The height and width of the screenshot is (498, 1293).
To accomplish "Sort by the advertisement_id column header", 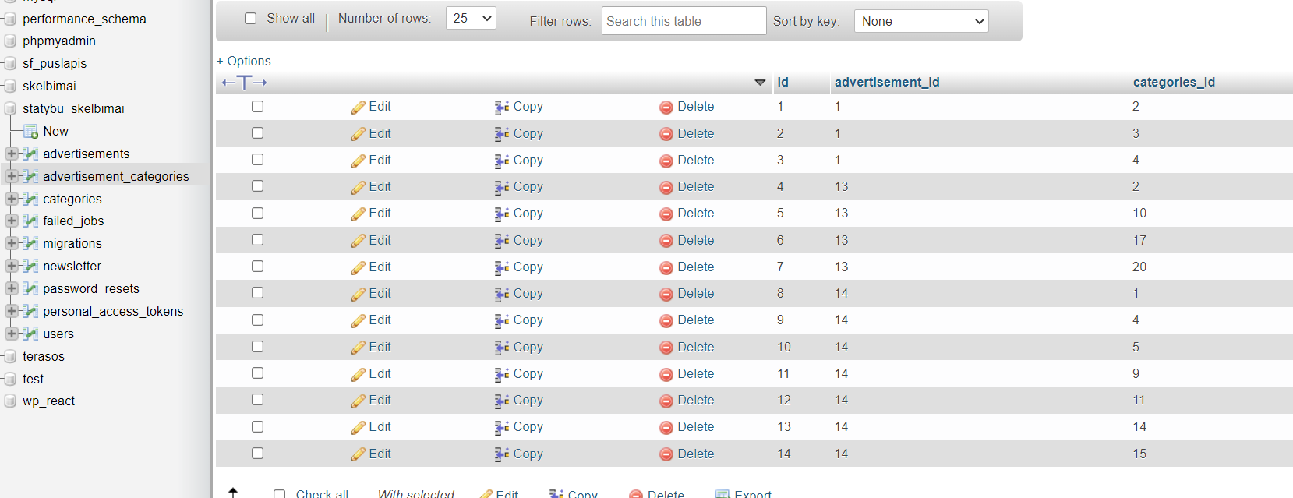I will (x=887, y=82).
